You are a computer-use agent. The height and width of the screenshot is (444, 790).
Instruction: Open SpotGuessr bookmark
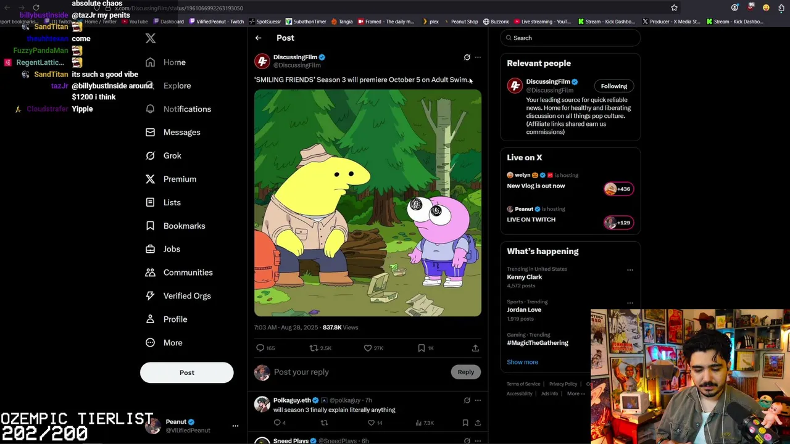[x=265, y=22]
